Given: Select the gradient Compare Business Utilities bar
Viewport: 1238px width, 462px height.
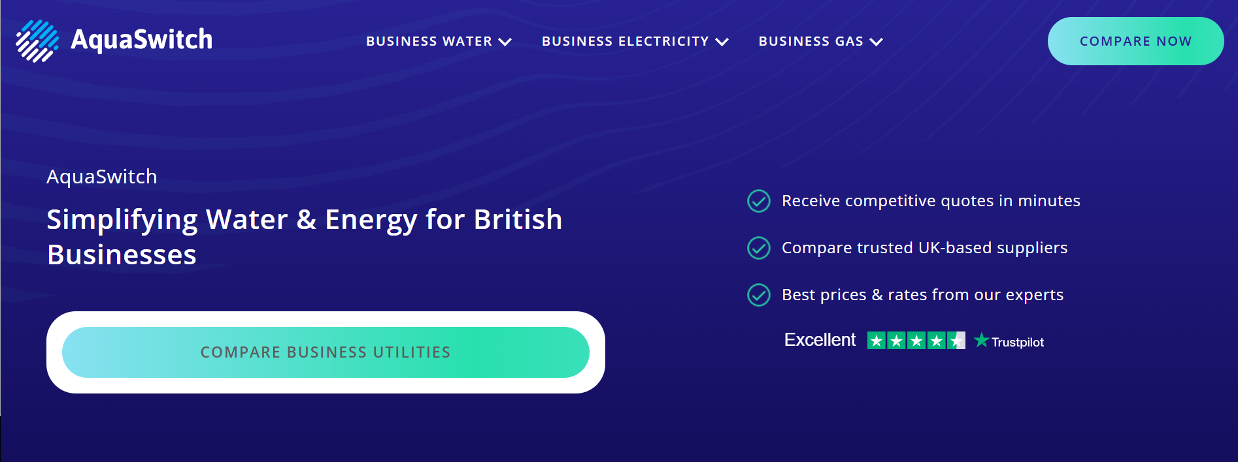Looking at the screenshot, I should (326, 352).
